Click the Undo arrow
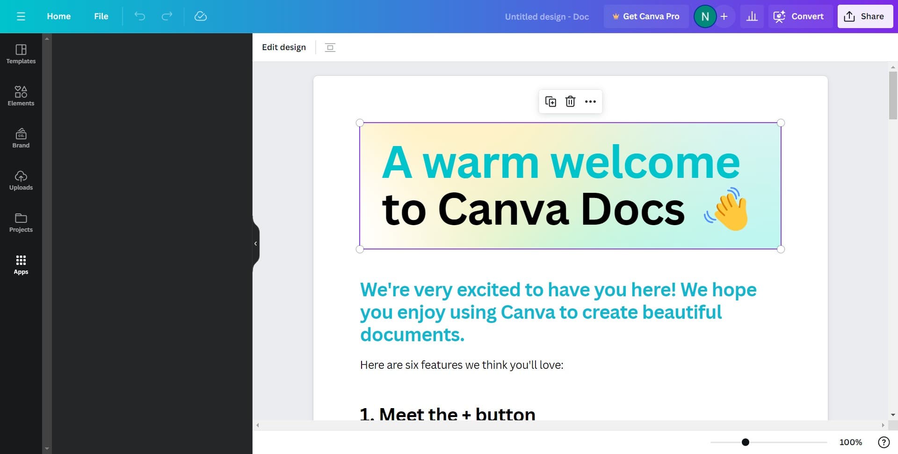The width and height of the screenshot is (898, 454). point(140,16)
